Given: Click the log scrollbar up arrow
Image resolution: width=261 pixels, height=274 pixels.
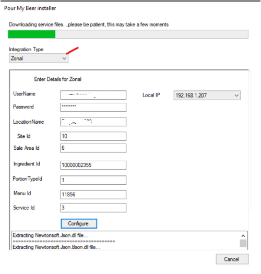Looking at the screenshot, I should 243,236.
